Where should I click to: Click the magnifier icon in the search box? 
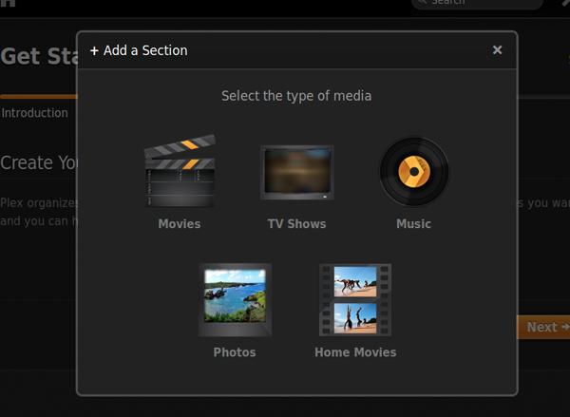pyautogui.click(x=423, y=3)
